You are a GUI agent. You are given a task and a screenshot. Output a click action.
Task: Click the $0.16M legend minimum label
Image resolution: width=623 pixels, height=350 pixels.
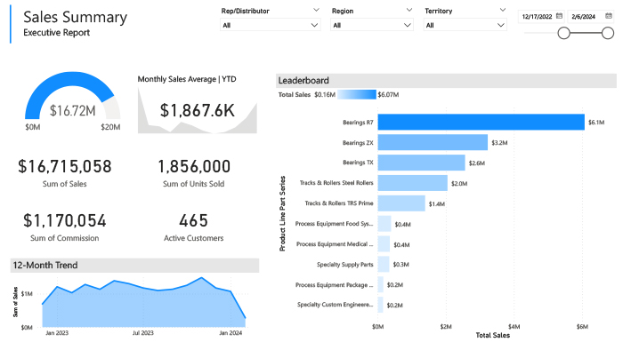click(325, 95)
